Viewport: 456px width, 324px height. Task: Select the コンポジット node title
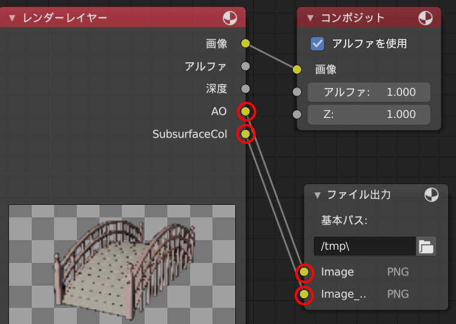[353, 18]
